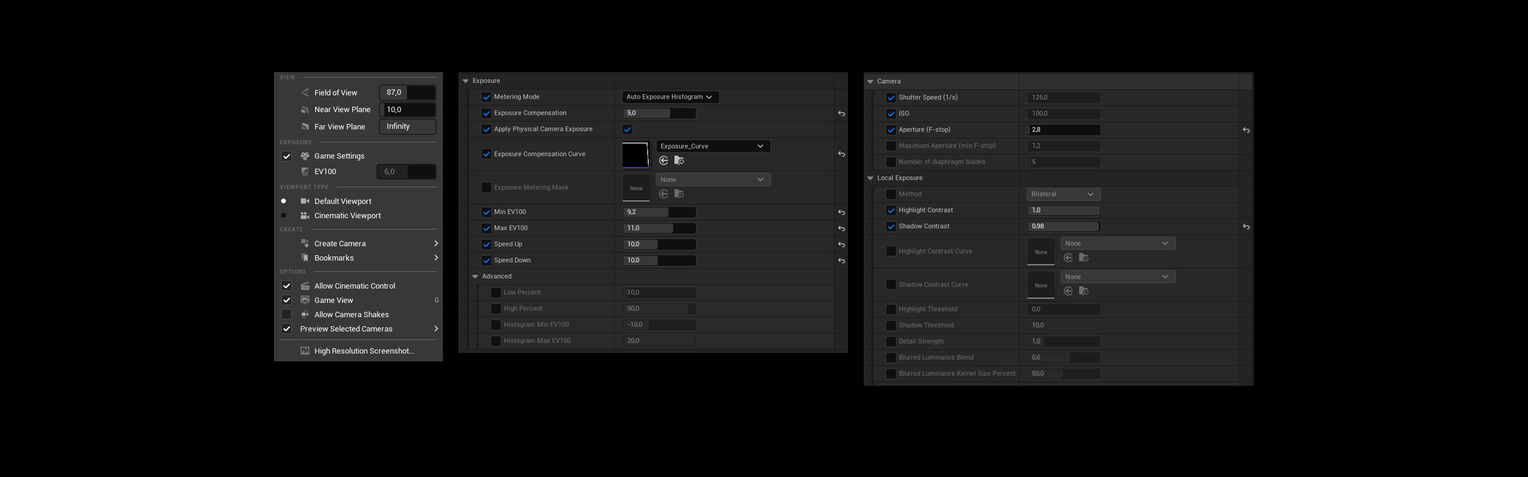The image size is (1528, 477).
Task: Uncheck the Game Settings exposure checkbox
Action: click(286, 156)
